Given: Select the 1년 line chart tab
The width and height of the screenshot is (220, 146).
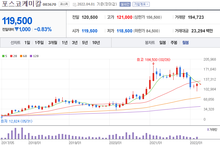Looking at the screenshot, I should (x=65, y=43).
